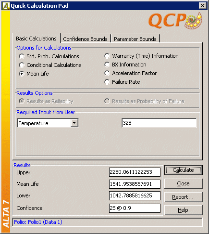Select Std. Prob. Calculations radio button
Image resolution: width=209 pixels, height=234 pixels.
pyautogui.click(x=22, y=56)
